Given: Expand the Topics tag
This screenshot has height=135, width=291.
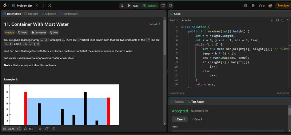Looking at the screenshot, I should coord(23,32).
